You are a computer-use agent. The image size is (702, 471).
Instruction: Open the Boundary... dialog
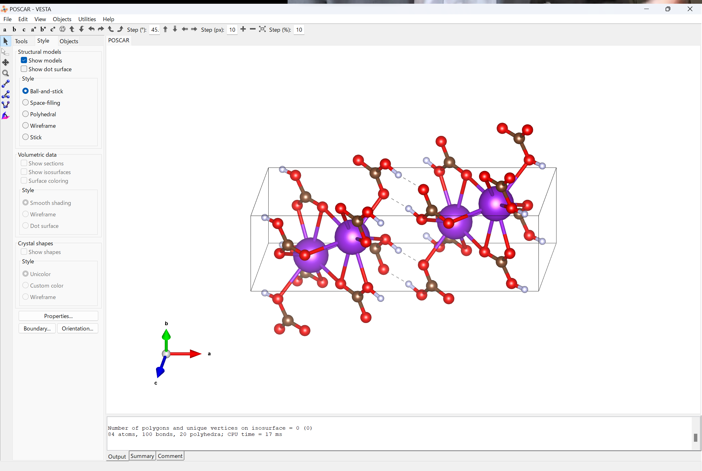click(37, 329)
